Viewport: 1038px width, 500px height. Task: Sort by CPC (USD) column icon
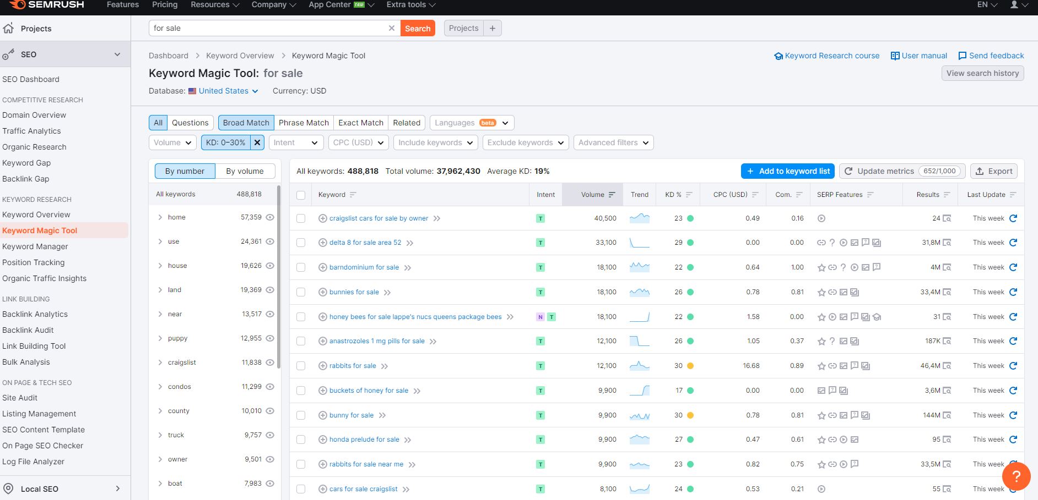click(755, 195)
